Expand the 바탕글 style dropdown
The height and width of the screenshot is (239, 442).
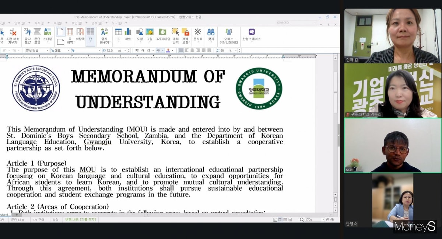[x=47, y=51]
